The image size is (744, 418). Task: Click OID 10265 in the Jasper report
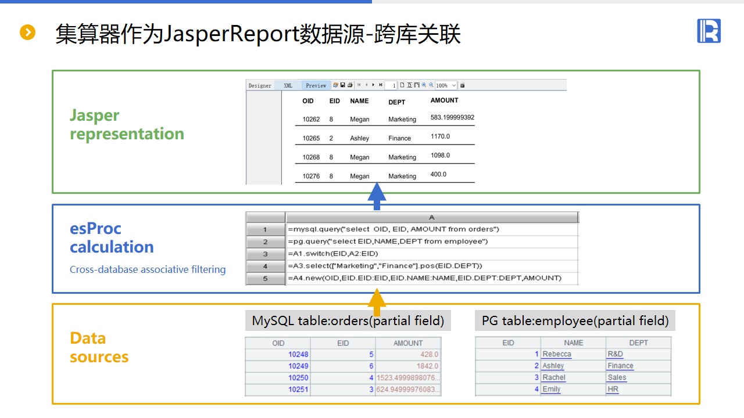(311, 139)
